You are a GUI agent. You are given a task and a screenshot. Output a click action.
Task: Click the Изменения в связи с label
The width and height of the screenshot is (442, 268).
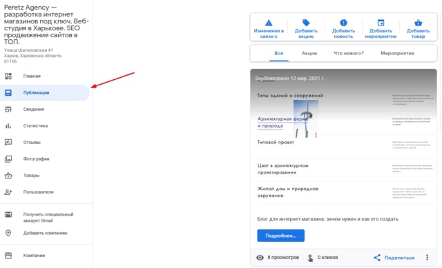click(269, 34)
